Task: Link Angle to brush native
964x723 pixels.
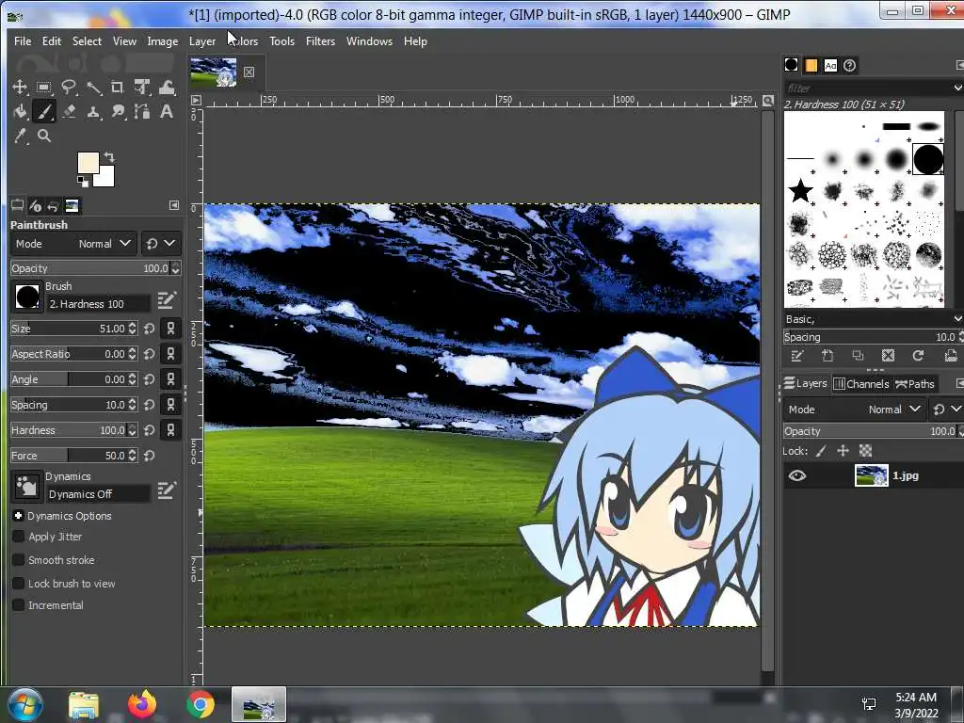Action: 170,379
